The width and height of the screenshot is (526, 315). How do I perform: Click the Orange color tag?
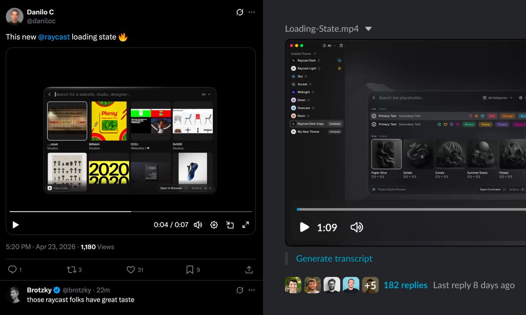508,116
